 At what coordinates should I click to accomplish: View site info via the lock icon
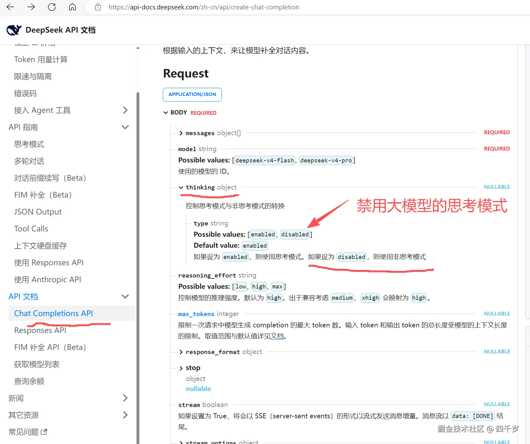pos(98,7)
